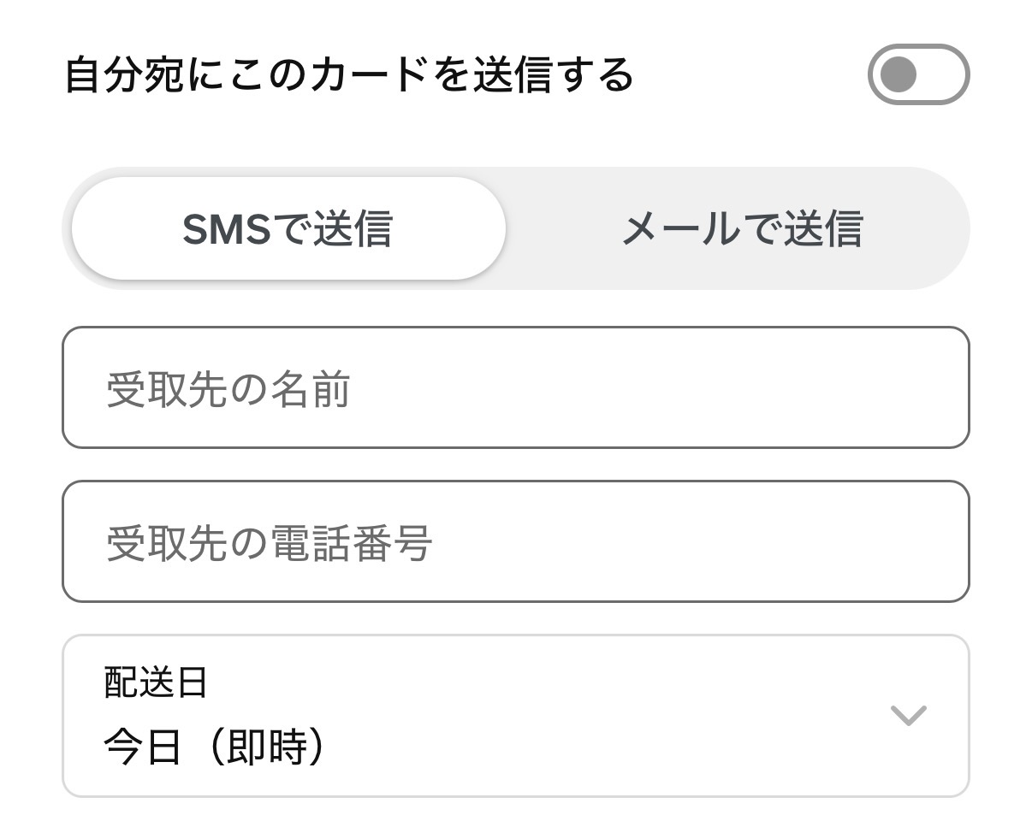Click the chevron arrow in the delivery date box
Image resolution: width=1032 pixels, height=827 pixels.
pyautogui.click(x=908, y=715)
